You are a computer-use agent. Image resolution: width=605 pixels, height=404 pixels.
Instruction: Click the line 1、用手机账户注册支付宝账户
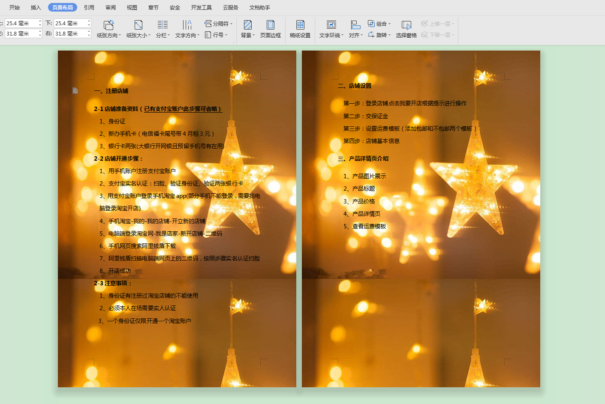pyautogui.click(x=138, y=171)
